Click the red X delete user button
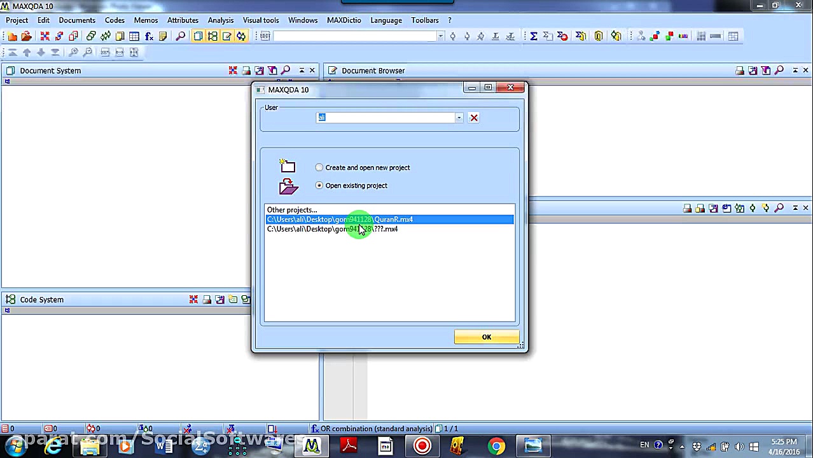This screenshot has height=458, width=813. (474, 118)
